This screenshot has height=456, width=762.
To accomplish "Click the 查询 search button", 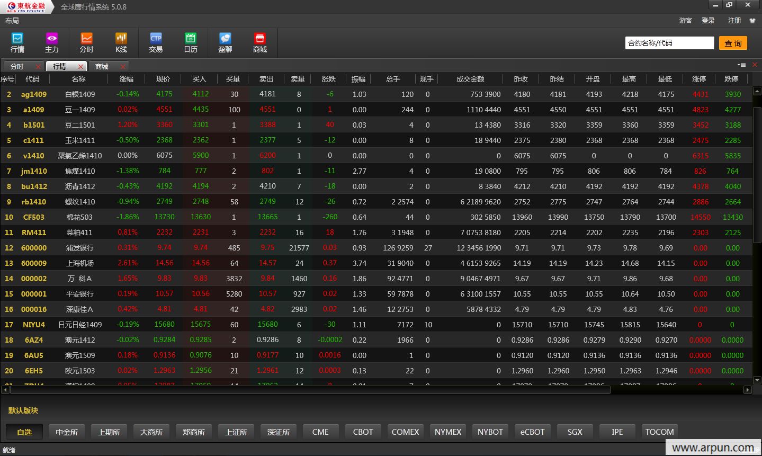I will point(733,43).
